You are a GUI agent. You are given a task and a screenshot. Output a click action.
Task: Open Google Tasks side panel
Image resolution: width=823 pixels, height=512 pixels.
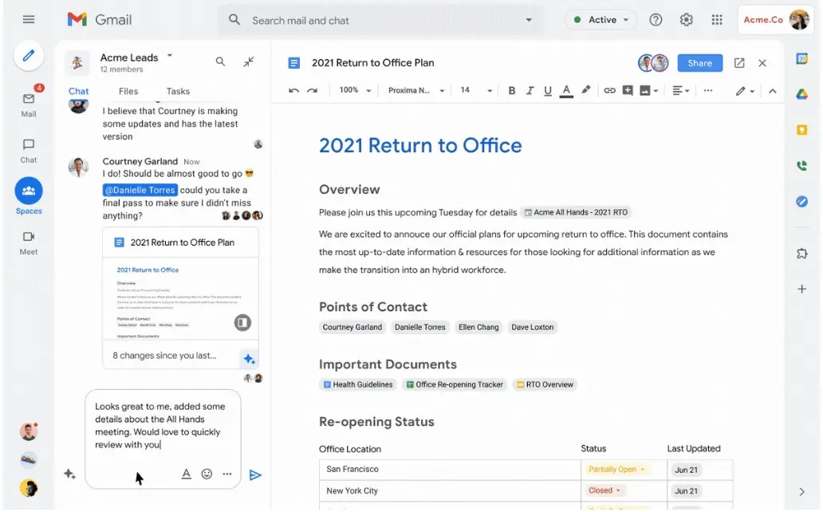coord(801,201)
